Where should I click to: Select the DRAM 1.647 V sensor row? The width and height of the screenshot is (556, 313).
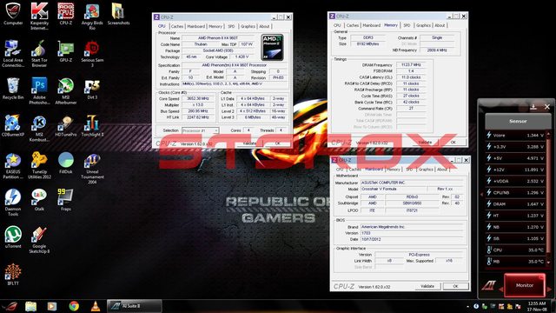pyautogui.click(x=515, y=204)
